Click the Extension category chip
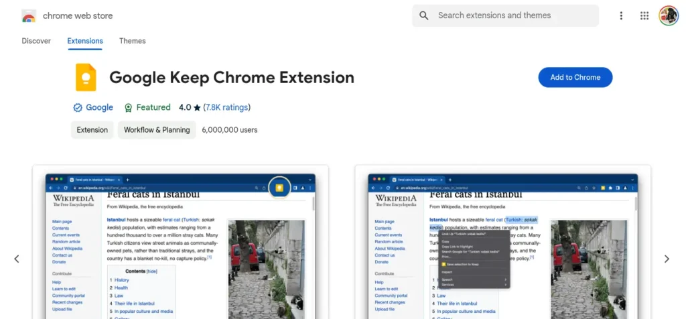Image resolution: width=686 pixels, height=319 pixels. tap(92, 130)
